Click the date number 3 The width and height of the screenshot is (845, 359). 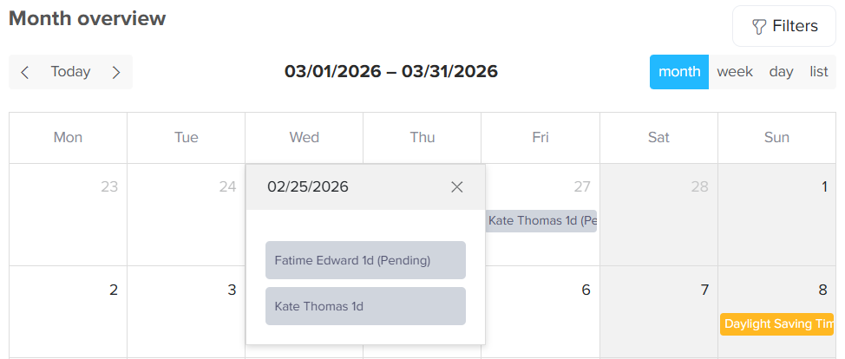(x=232, y=290)
